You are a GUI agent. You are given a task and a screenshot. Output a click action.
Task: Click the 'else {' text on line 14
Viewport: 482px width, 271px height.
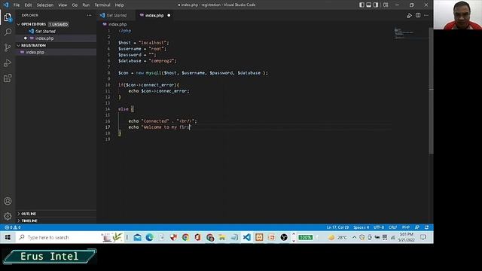tap(126, 108)
